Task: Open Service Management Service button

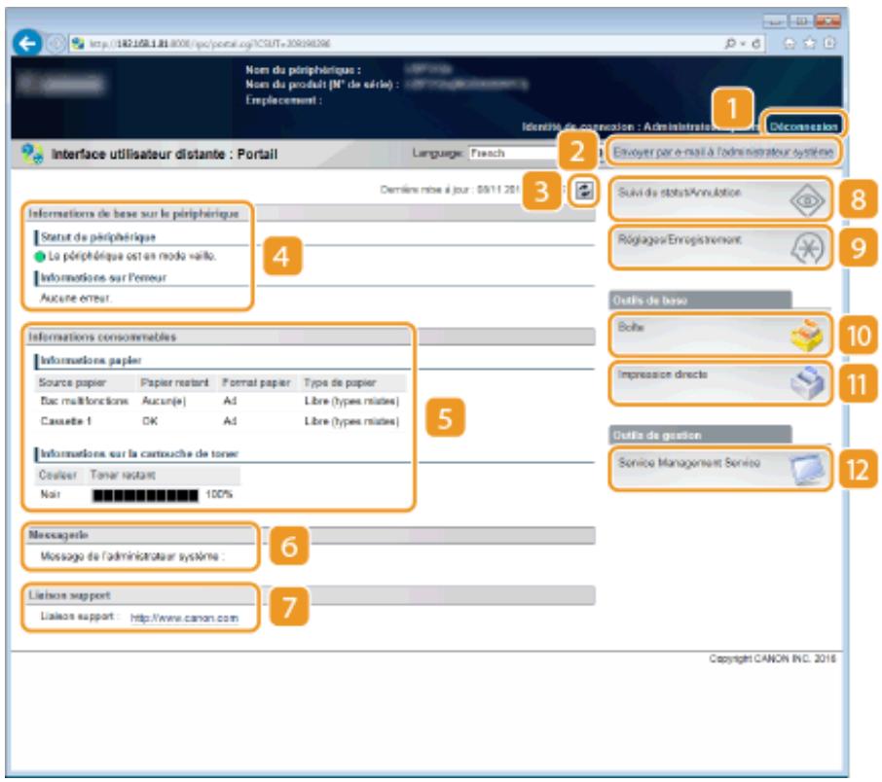Action: click(x=720, y=470)
